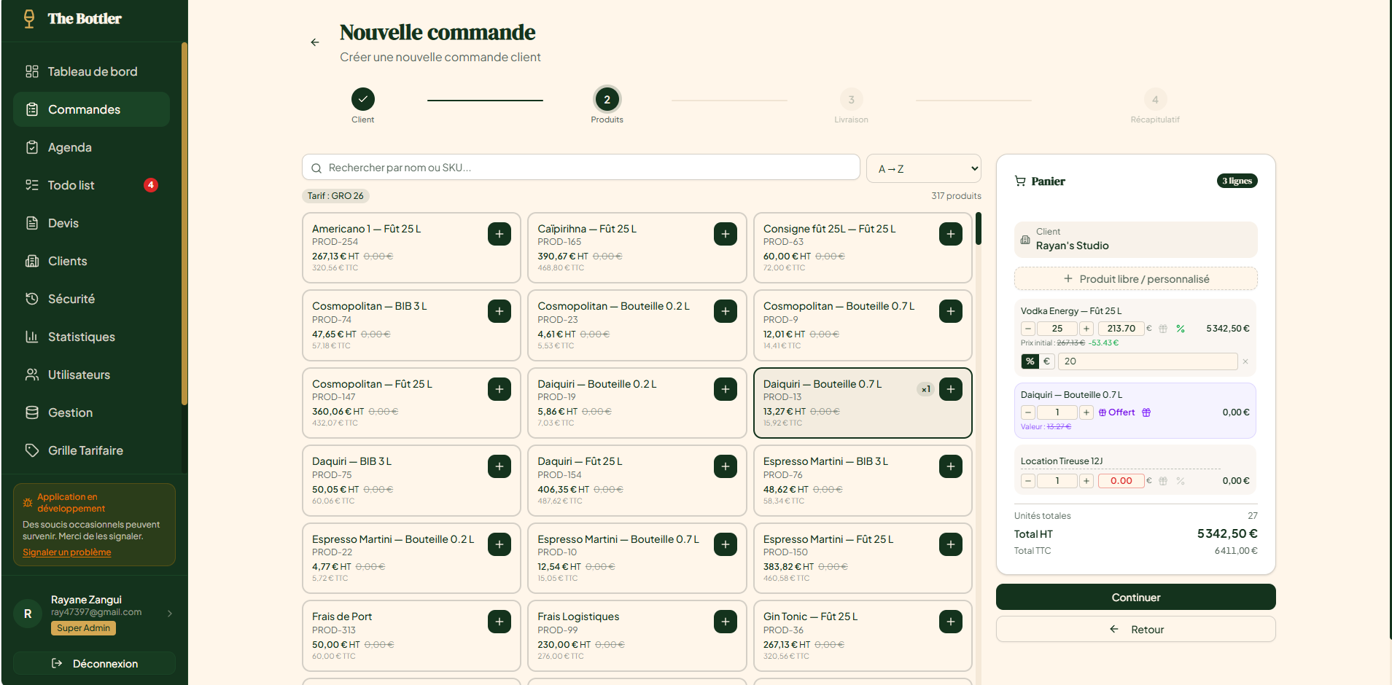Add Cosmopolitan BIB 3 L to cart
Screen dimensions: 1392x685
tap(499, 311)
